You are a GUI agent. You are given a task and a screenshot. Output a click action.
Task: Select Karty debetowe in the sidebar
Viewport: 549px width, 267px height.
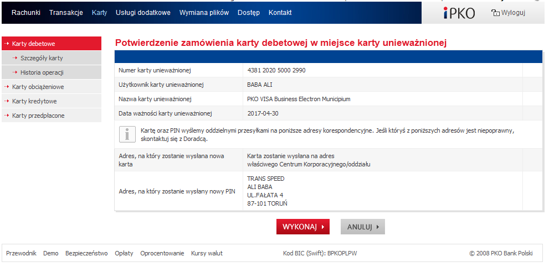(52, 44)
